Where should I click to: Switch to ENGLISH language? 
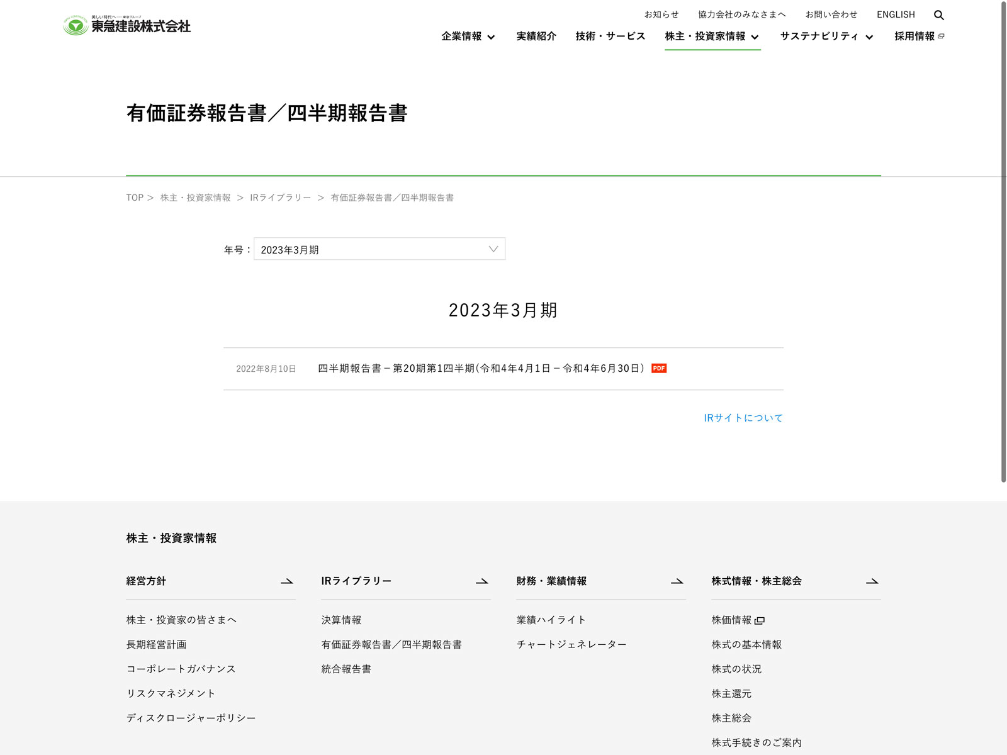click(x=896, y=14)
